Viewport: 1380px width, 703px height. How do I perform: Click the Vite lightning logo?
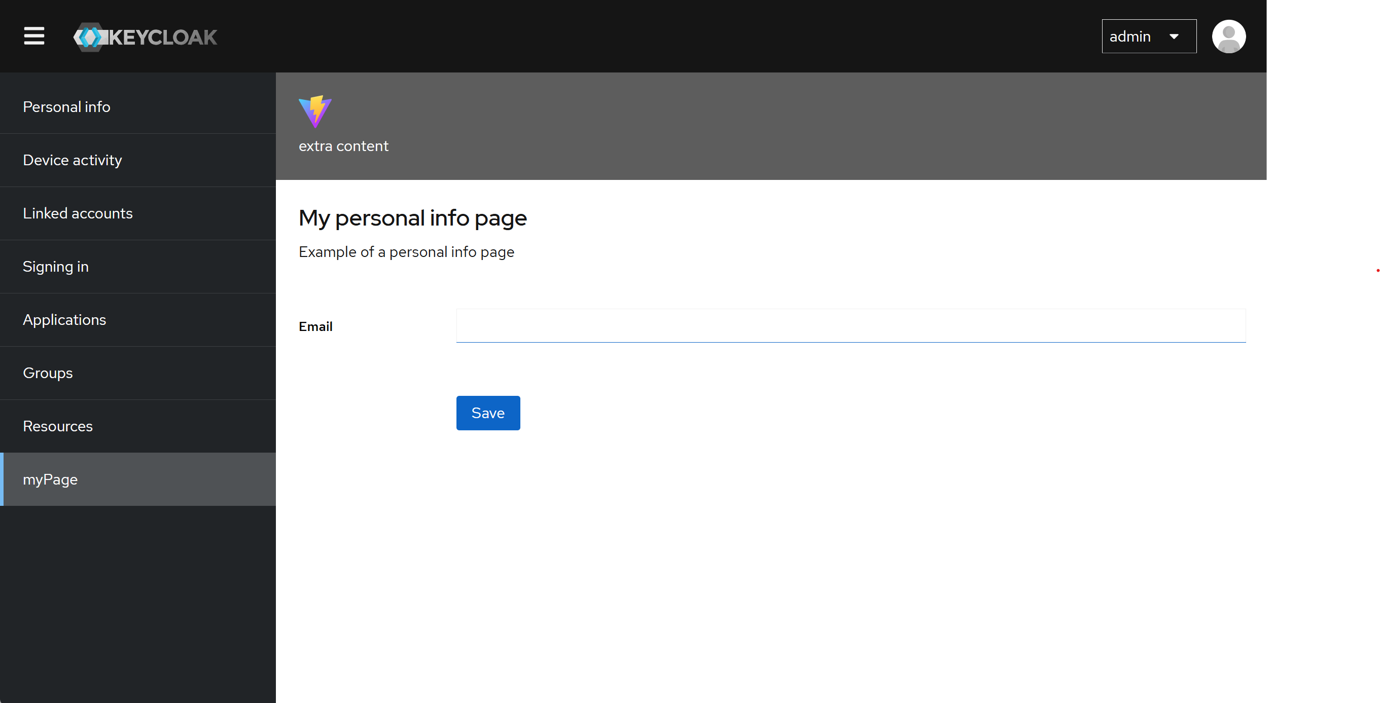tap(315, 112)
